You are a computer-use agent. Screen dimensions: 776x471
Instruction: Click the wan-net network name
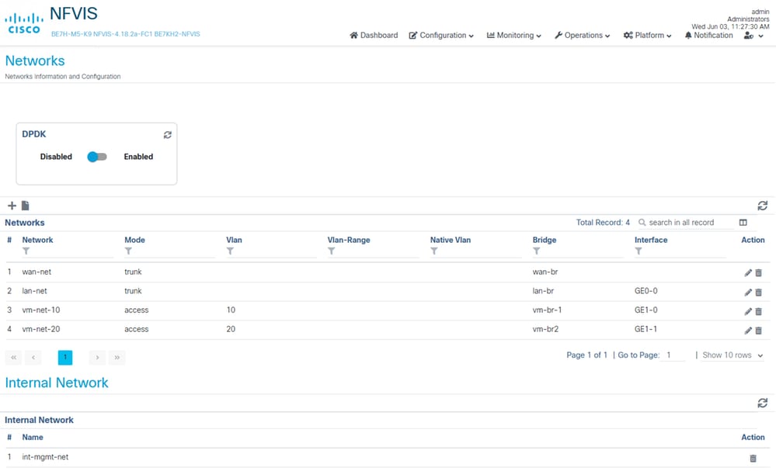click(37, 272)
